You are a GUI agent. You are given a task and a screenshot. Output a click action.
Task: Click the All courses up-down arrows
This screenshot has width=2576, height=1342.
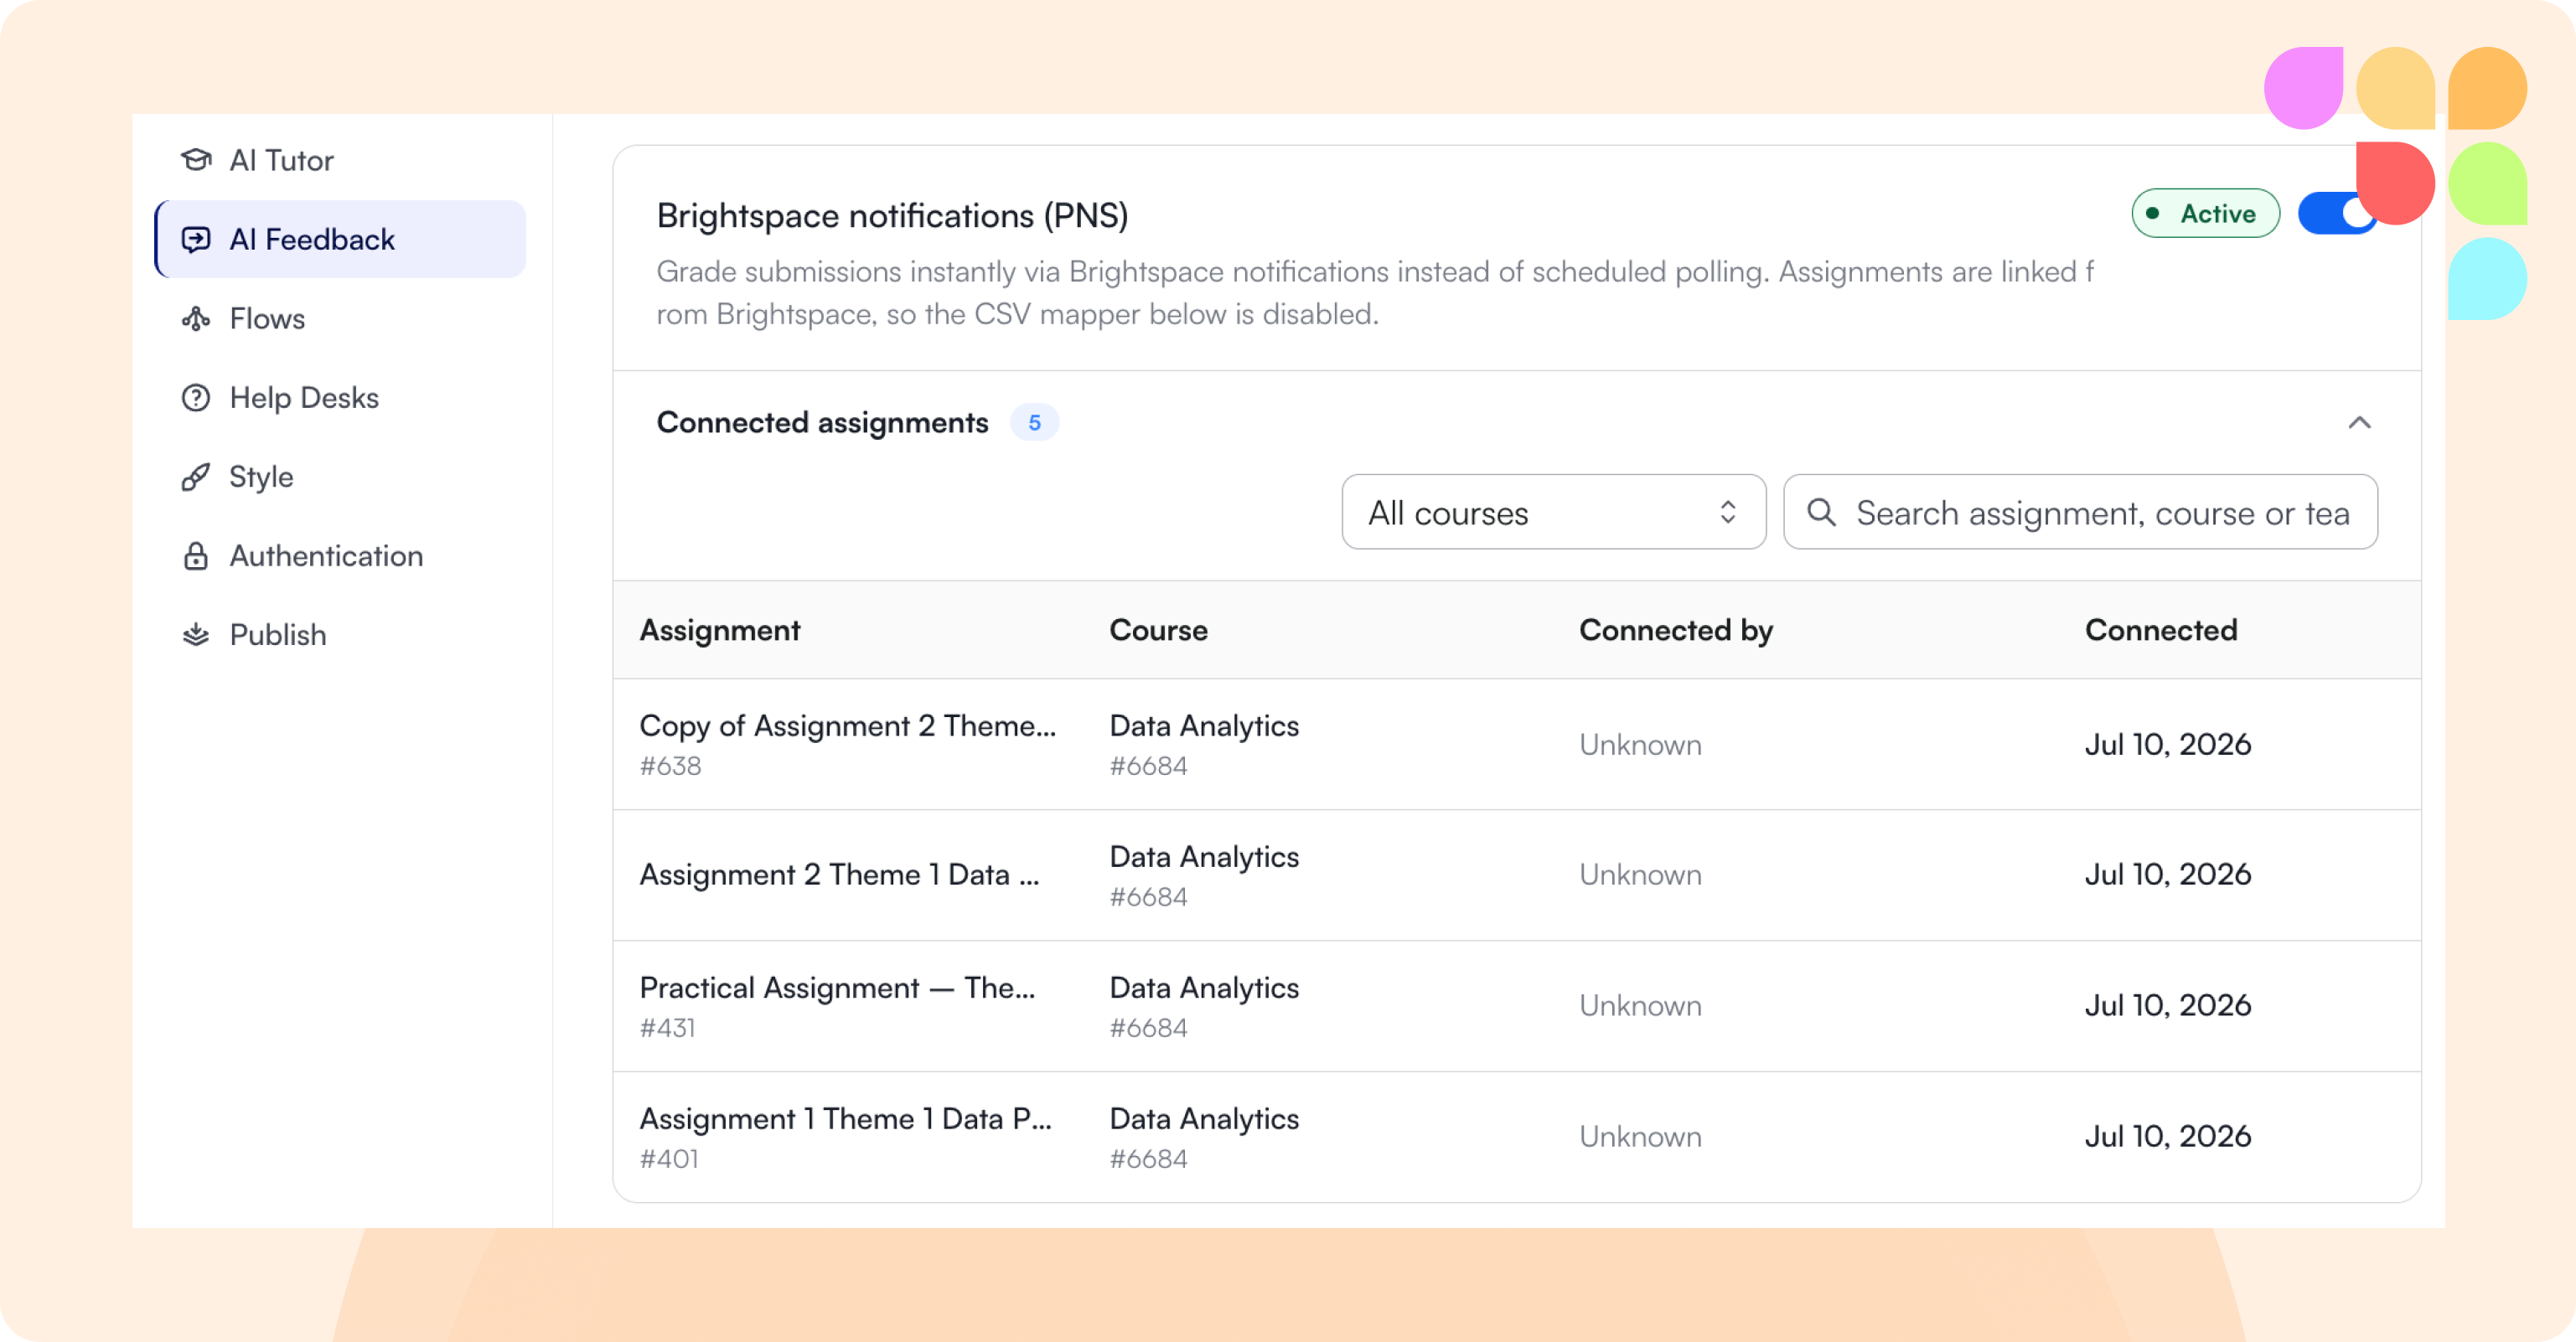click(x=1727, y=512)
